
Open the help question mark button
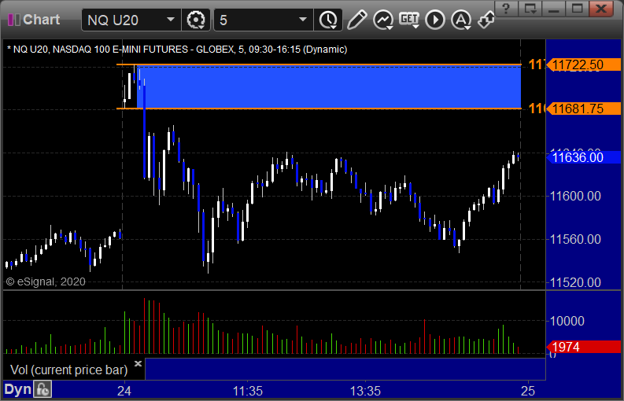(506, 8)
